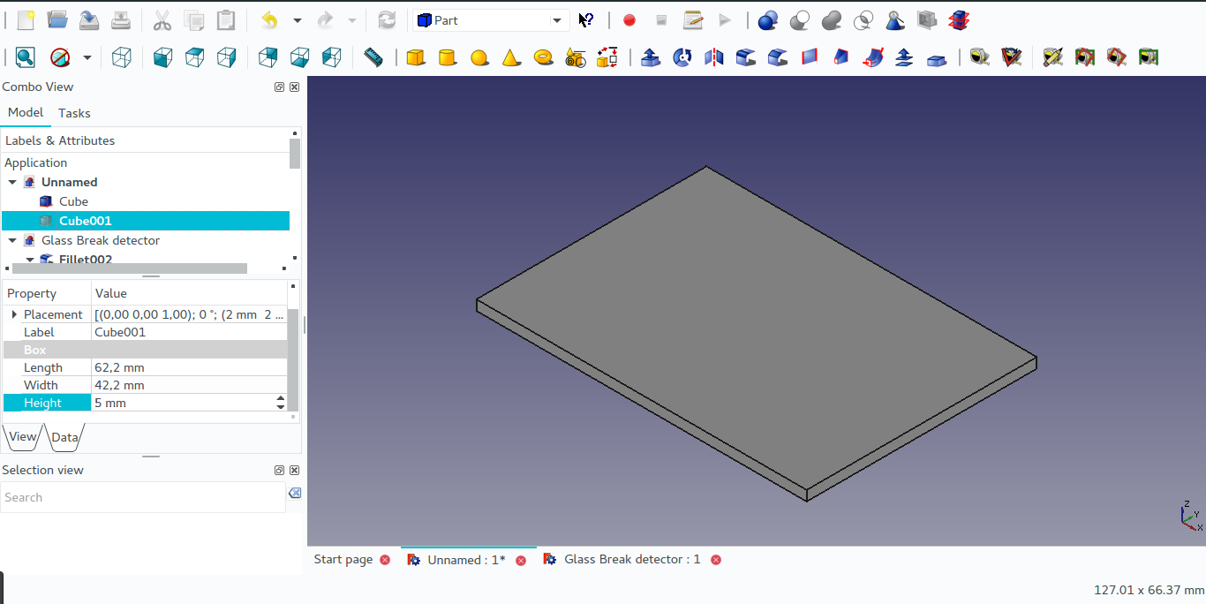
Task: Click the Length value 62,2 mm
Action: click(189, 367)
